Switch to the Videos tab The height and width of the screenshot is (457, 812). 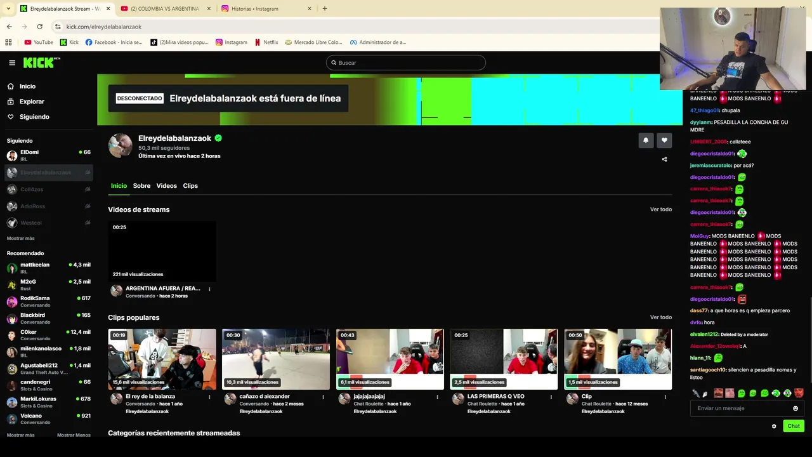[x=167, y=186]
